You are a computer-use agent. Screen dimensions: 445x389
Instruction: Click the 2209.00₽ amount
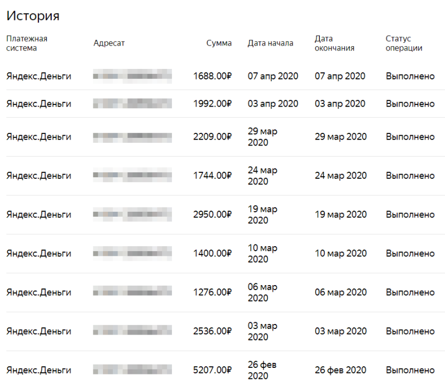tap(212, 137)
